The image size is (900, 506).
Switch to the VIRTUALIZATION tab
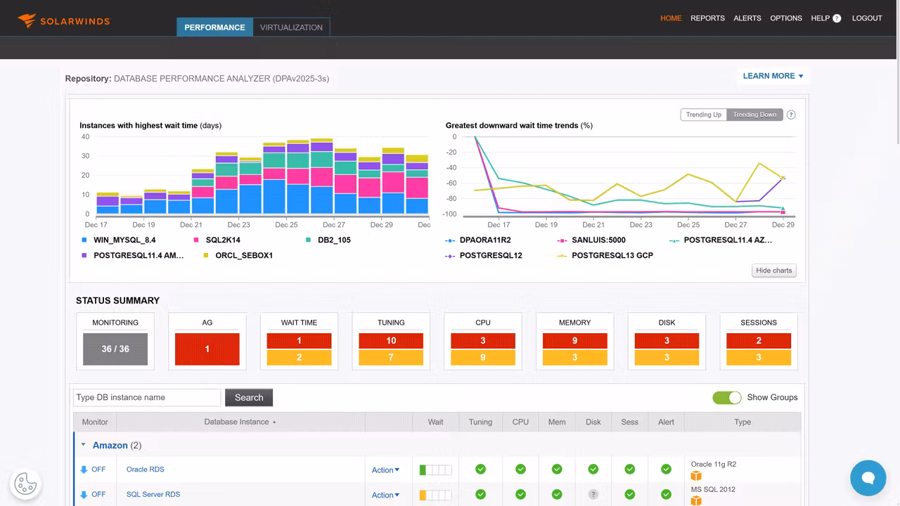click(x=291, y=27)
